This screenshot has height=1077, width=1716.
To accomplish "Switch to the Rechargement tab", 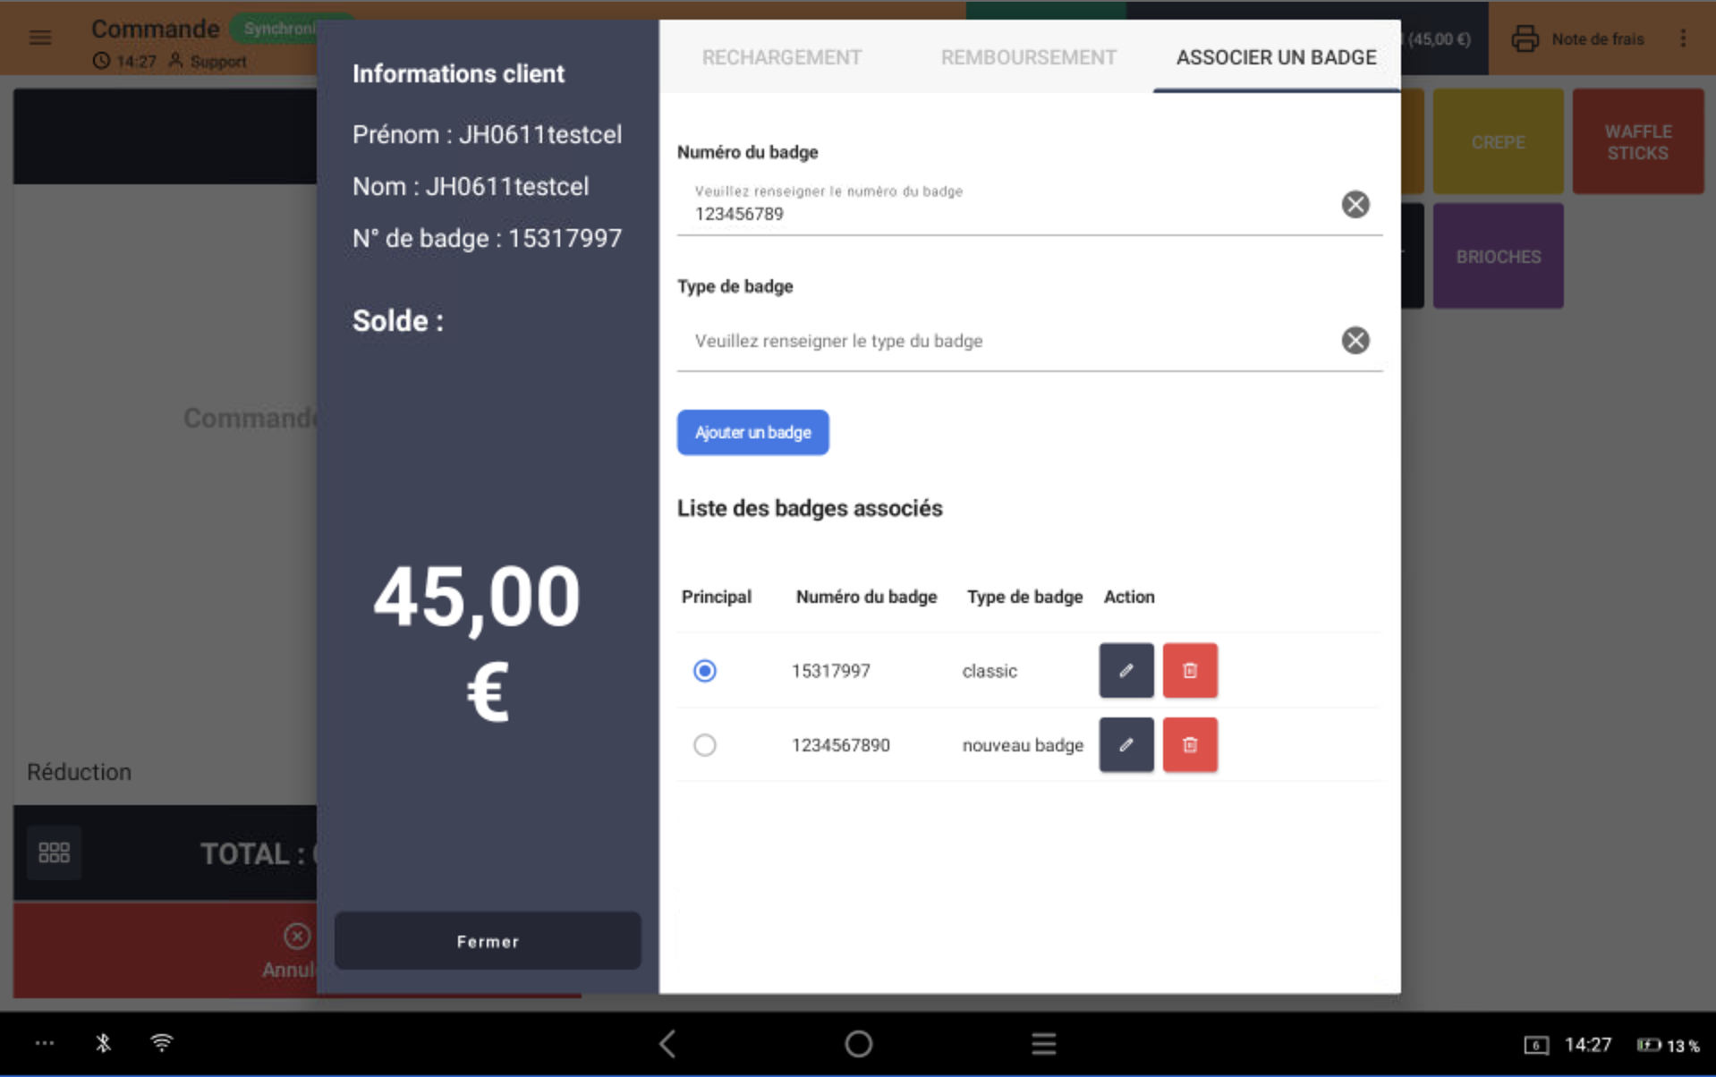I will [781, 57].
